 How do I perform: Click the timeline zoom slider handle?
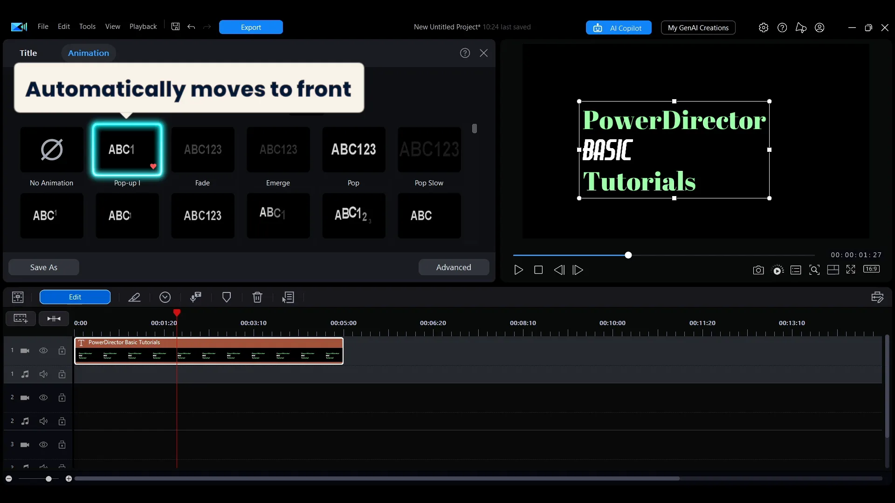48,479
